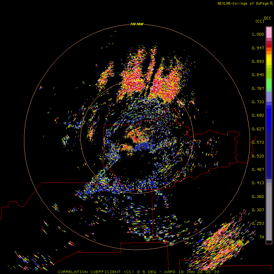Select the 0.787 legend value
The width and height of the screenshot is (274, 274).
point(258,88)
